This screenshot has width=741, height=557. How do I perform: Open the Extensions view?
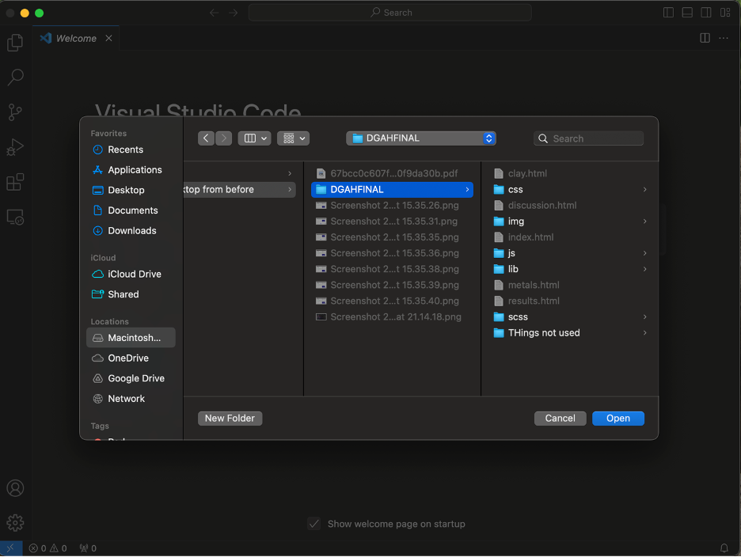point(15,181)
